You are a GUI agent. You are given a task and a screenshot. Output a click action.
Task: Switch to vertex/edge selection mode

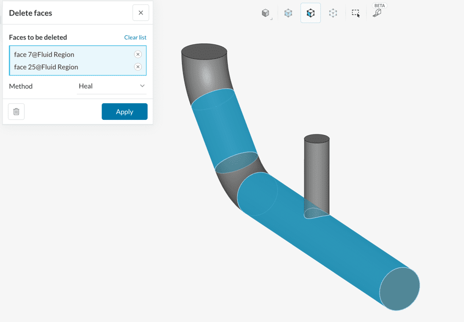pos(333,13)
